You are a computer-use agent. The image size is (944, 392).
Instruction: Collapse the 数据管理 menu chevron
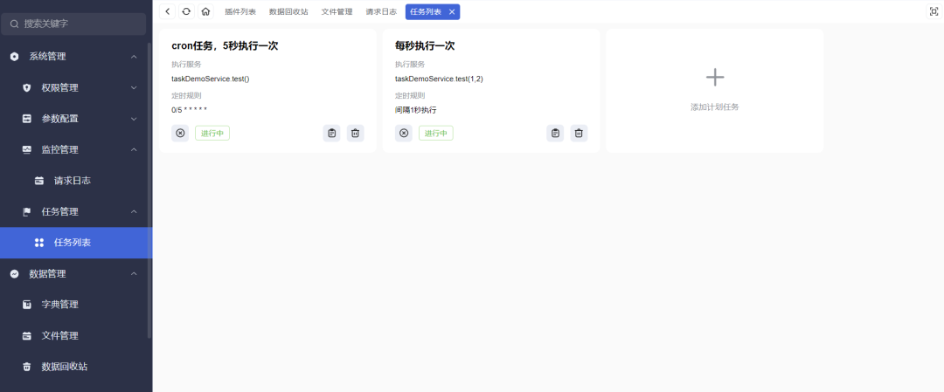click(134, 273)
